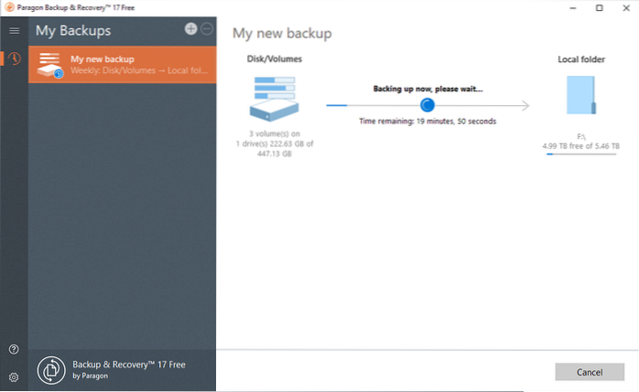
Task: Open the help question mark icon
Action: tap(14, 349)
